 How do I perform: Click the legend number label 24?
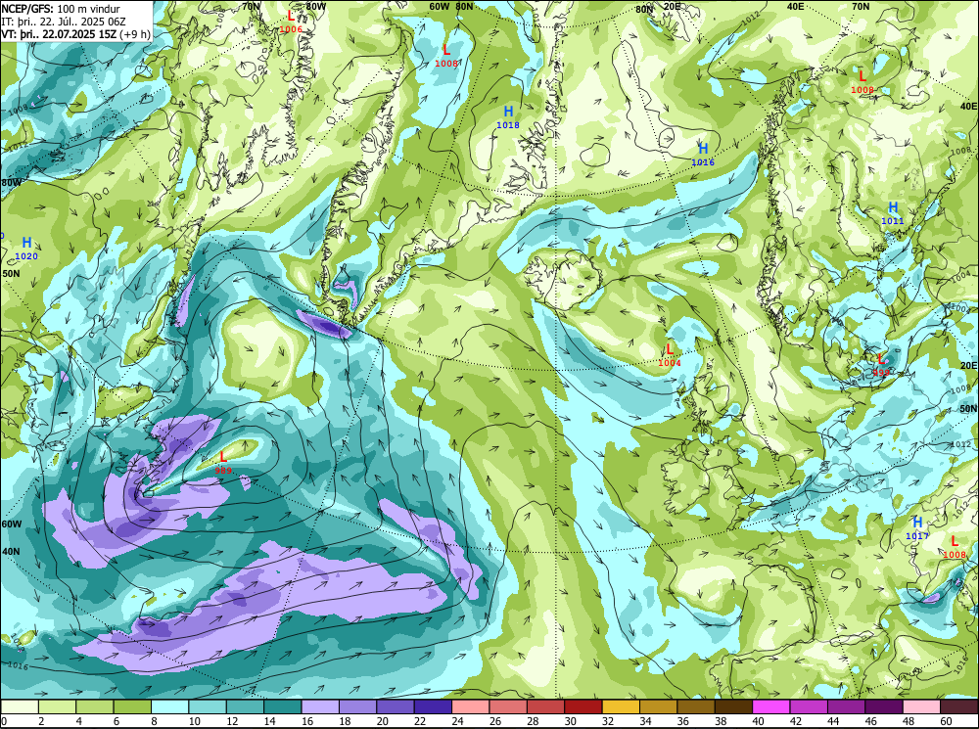(457, 721)
